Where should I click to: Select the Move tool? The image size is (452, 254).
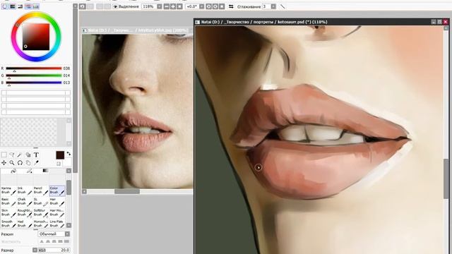pyautogui.click(x=4, y=163)
